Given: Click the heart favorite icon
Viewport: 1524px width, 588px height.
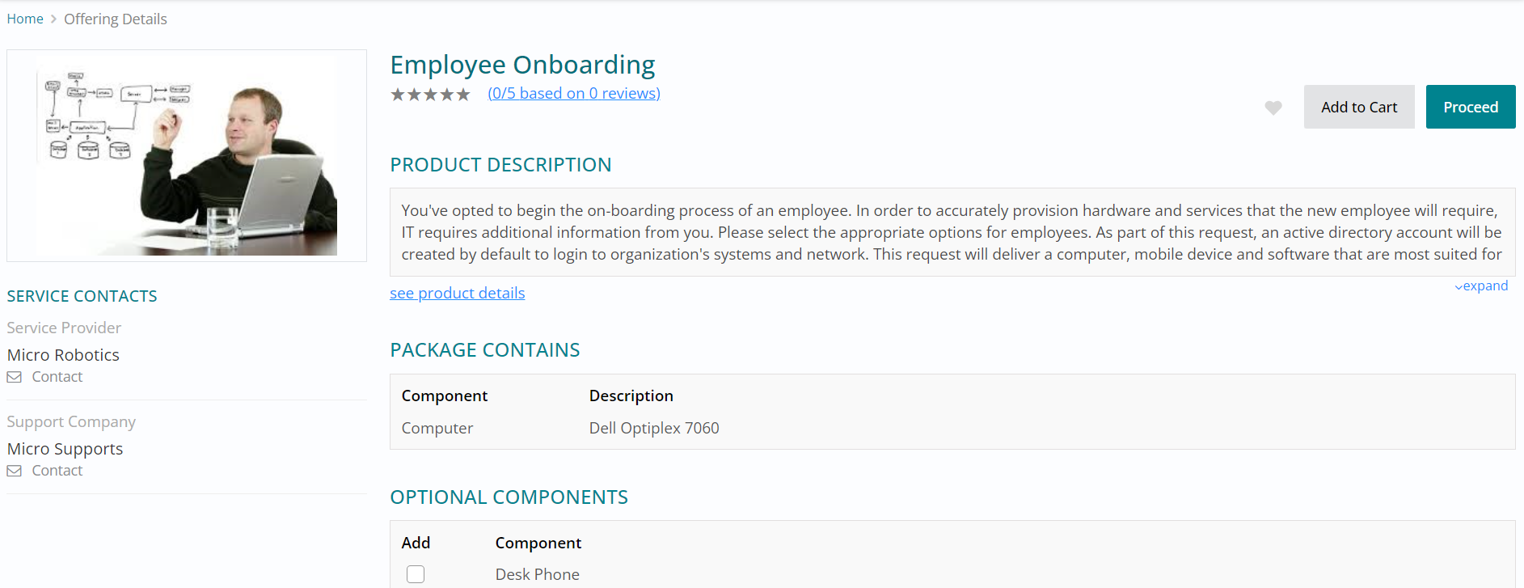Looking at the screenshot, I should click(1273, 108).
